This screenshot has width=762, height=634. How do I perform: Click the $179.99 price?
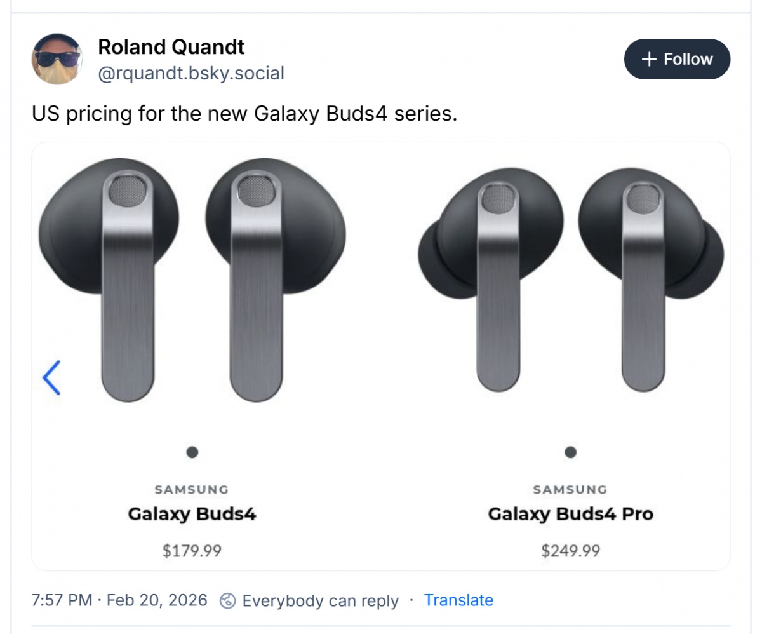192,550
